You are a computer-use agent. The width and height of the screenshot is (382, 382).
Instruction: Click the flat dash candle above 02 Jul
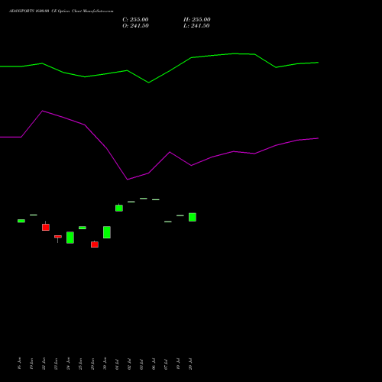pyautogui.click(x=131, y=202)
